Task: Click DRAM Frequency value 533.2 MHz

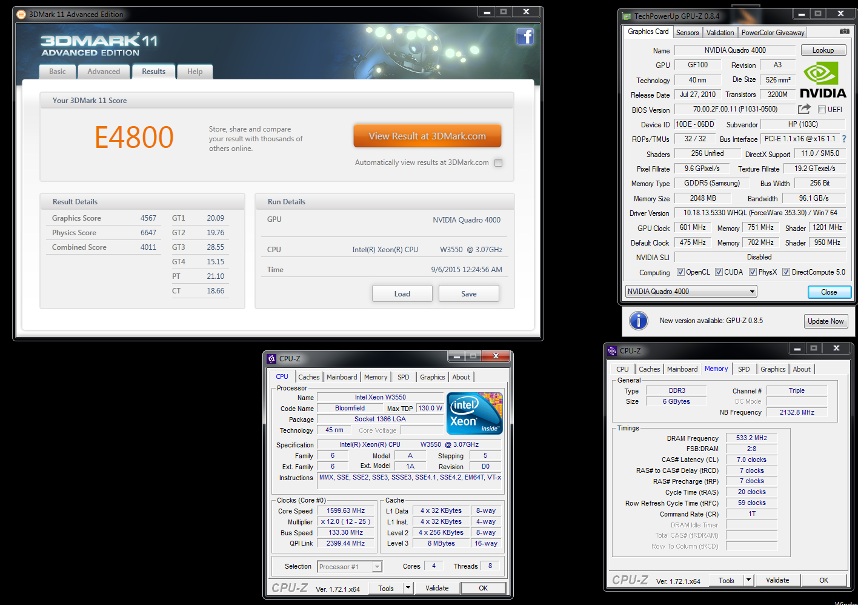Action: (751, 438)
